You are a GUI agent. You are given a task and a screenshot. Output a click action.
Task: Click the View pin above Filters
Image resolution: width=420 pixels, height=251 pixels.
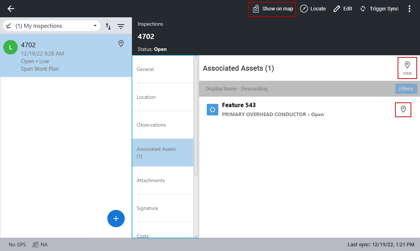(407, 68)
